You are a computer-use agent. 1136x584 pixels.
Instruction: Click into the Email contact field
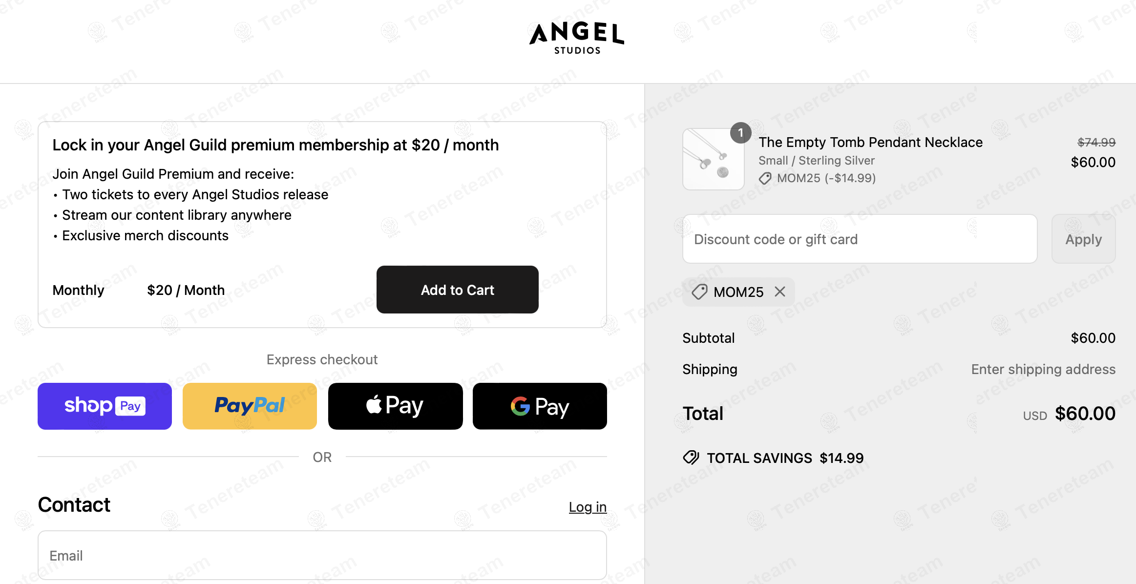(x=322, y=555)
